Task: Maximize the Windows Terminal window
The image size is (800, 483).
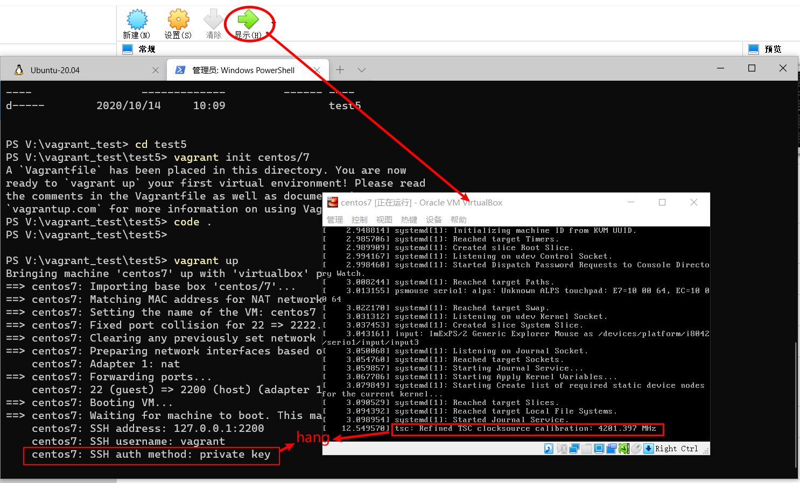Action: pos(752,68)
